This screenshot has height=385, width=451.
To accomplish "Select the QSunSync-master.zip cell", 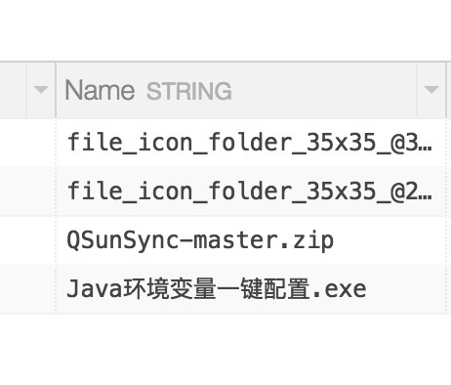I will point(251,240).
